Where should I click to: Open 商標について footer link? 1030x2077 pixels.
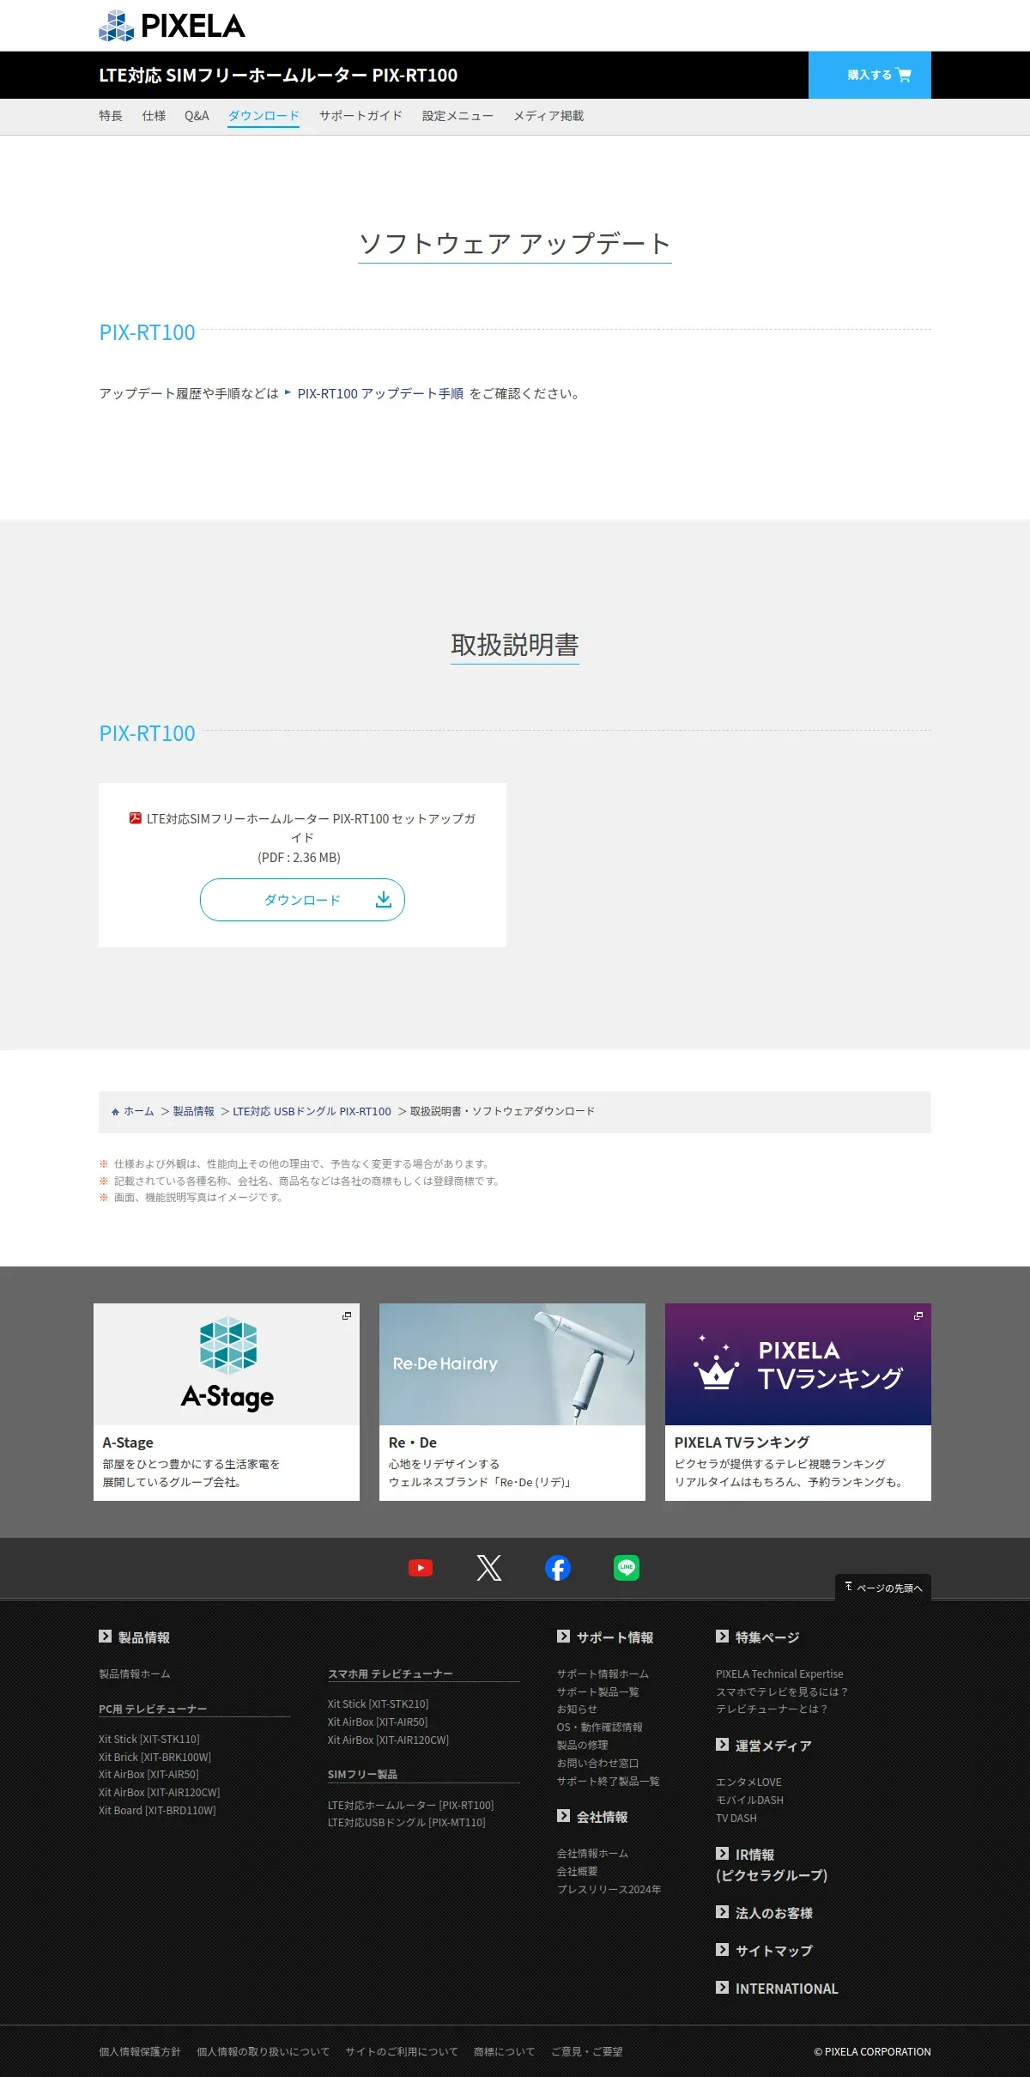click(x=504, y=2051)
